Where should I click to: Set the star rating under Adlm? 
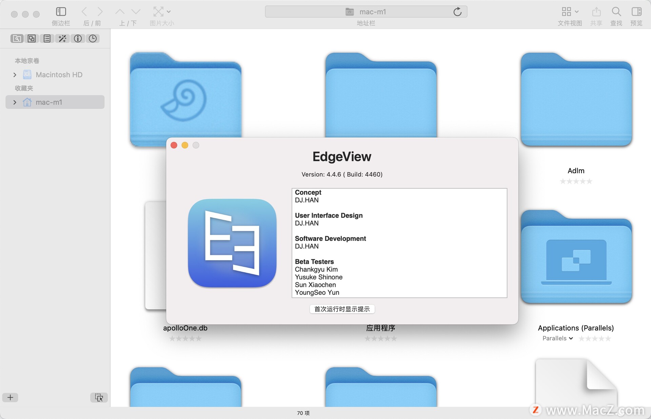pyautogui.click(x=576, y=181)
